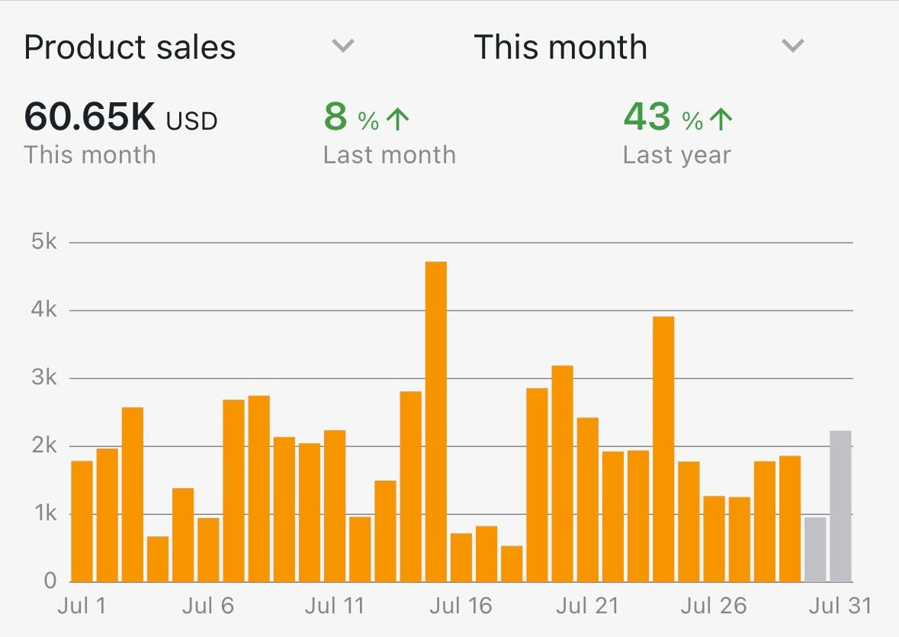
Task: Click the Jul 16 axis date label
Action: (x=461, y=606)
